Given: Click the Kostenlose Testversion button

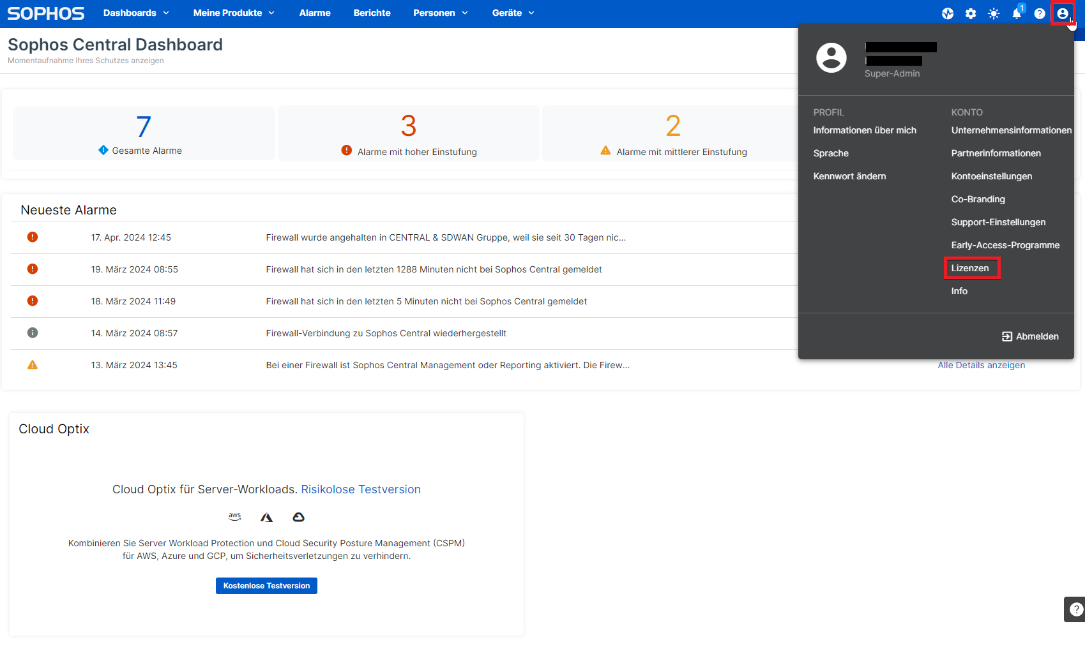Looking at the screenshot, I should (x=266, y=586).
